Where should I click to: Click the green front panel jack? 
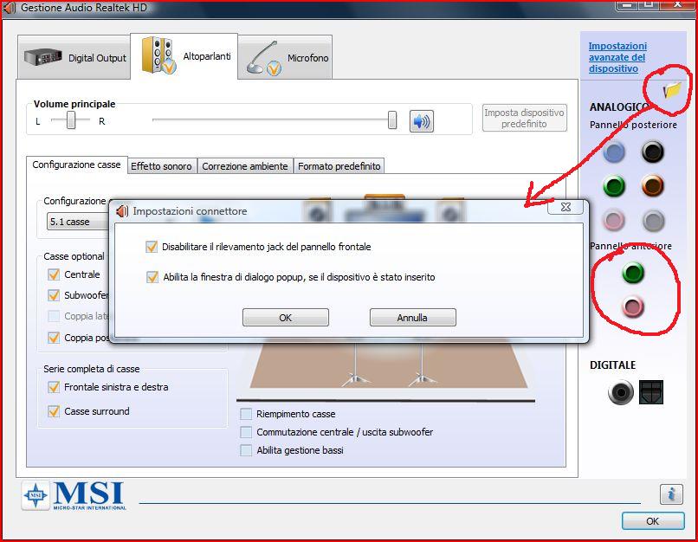(633, 274)
